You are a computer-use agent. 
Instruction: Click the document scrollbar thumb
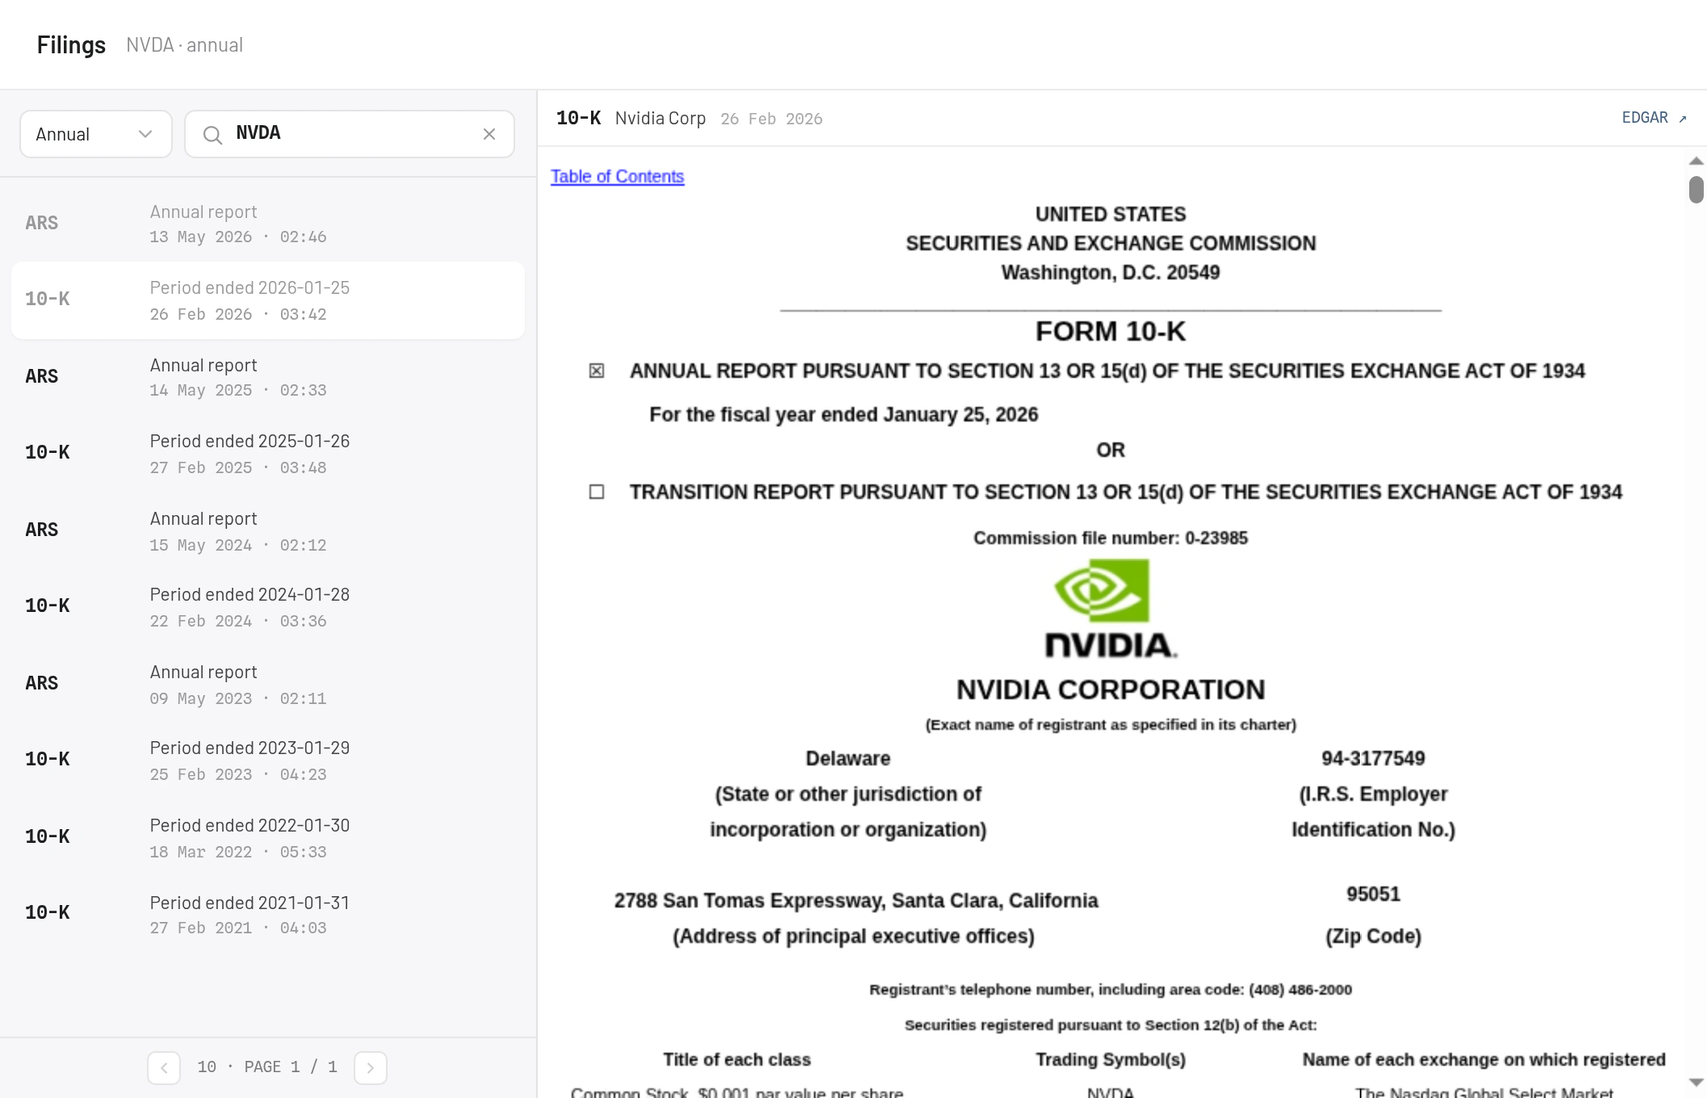coord(1696,190)
